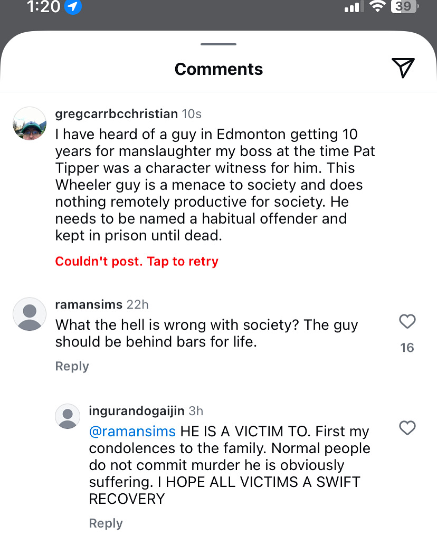Open gregcarrbcchristian's profile picture
The image size is (437, 546).
[x=30, y=123]
